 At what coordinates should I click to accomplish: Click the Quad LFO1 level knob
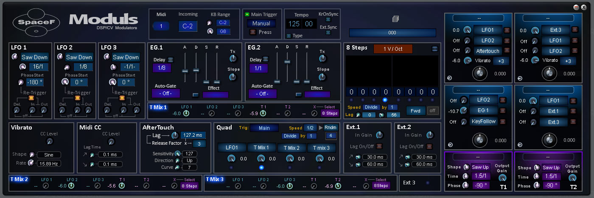click(232, 159)
